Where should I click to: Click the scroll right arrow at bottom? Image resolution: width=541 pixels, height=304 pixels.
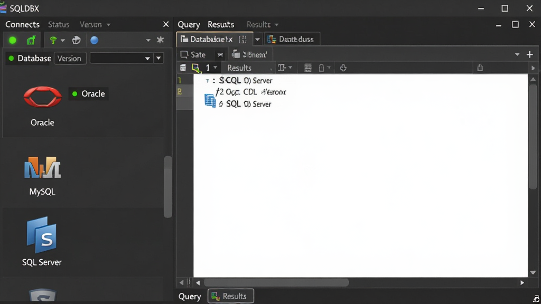click(x=522, y=283)
